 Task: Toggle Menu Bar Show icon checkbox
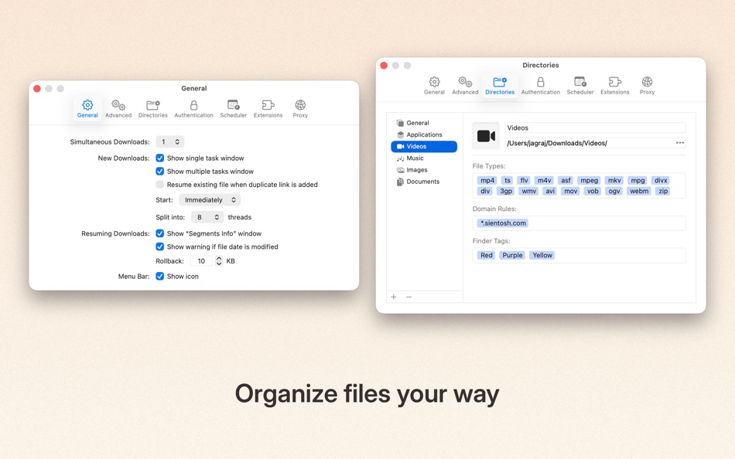[160, 276]
